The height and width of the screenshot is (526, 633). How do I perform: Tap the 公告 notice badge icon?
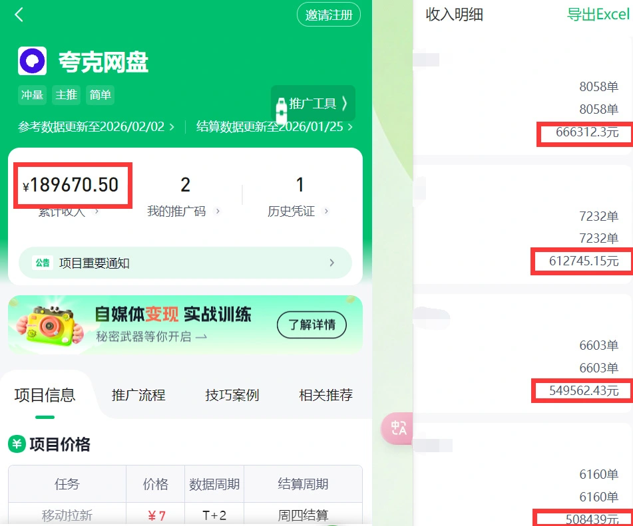pyautogui.click(x=43, y=263)
